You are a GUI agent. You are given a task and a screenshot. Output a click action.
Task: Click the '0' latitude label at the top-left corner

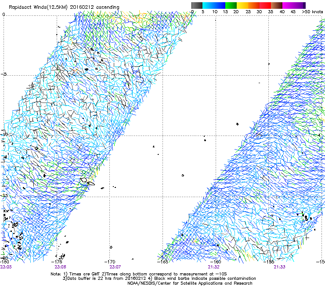4,15
